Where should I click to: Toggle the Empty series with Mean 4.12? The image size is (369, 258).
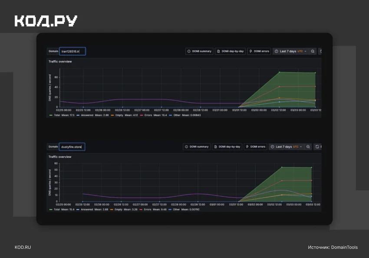tap(124, 115)
